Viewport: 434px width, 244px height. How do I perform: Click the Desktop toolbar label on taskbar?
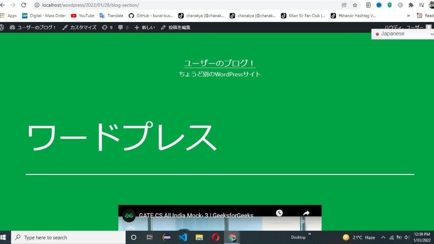tap(298, 237)
